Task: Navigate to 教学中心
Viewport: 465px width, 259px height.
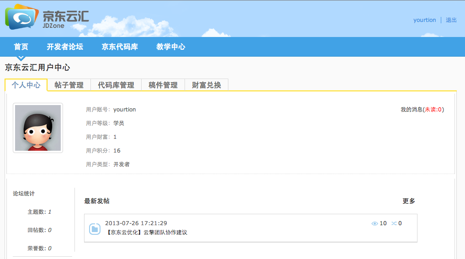Action: [x=171, y=47]
